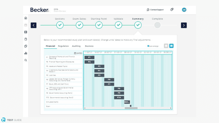Screen dimensions: 219x123
Task: Toggle the Auto-arrange checkbox
Action: pos(148,46)
